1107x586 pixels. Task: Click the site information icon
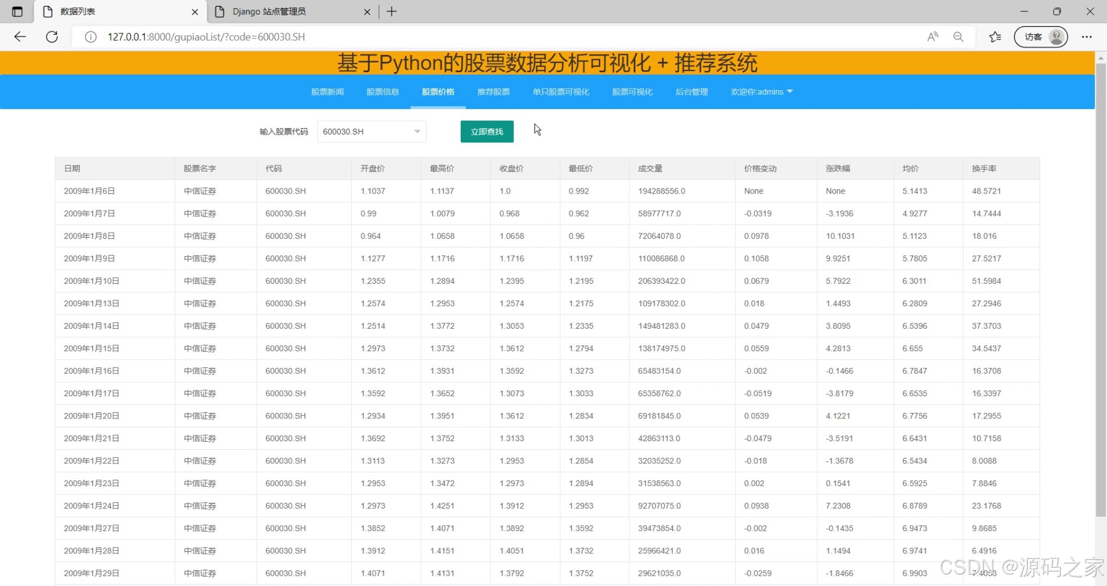click(x=91, y=37)
